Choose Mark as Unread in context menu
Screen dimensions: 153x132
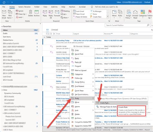point(82,70)
